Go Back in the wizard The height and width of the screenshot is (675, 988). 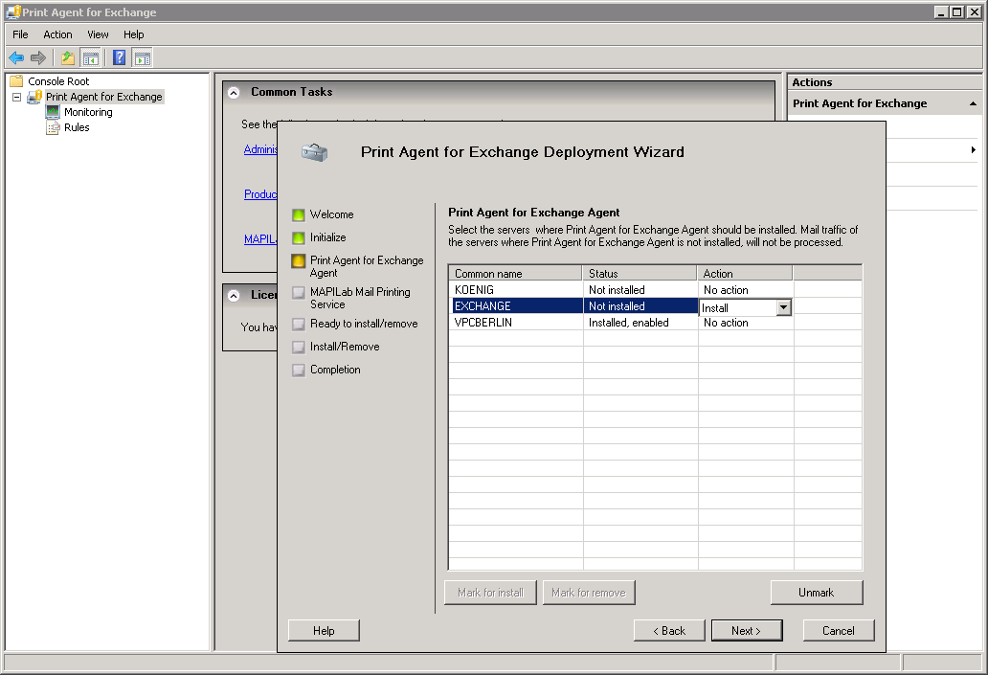pos(669,630)
